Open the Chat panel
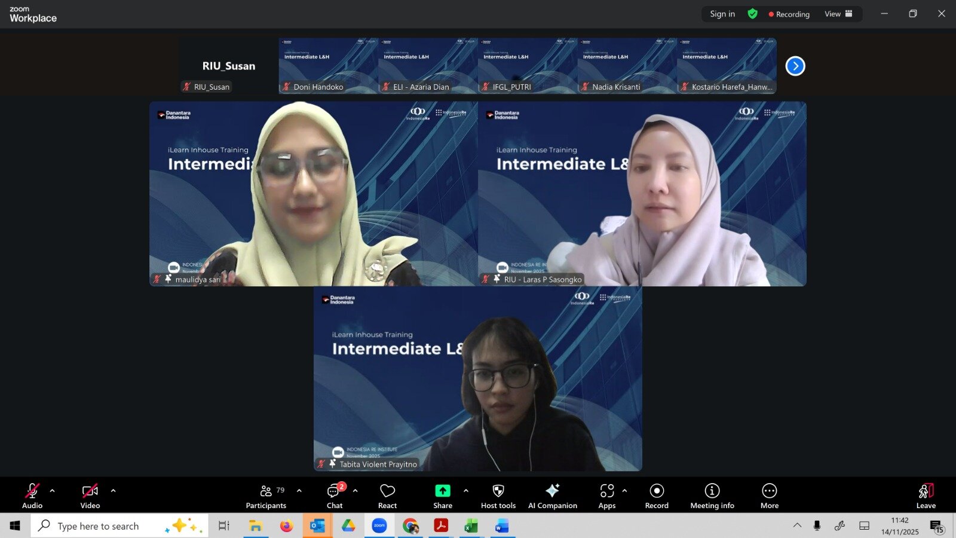 click(334, 496)
